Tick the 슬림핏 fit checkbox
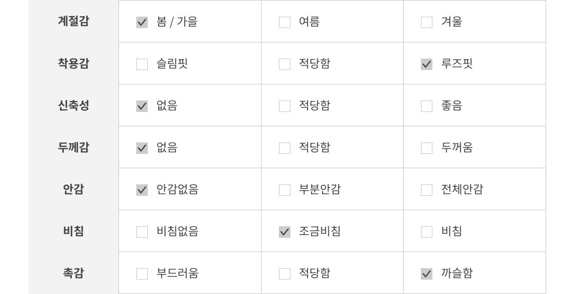 point(142,64)
